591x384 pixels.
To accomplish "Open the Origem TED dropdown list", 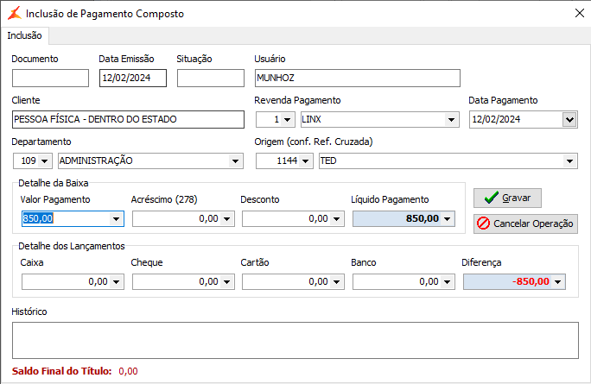I will point(569,161).
